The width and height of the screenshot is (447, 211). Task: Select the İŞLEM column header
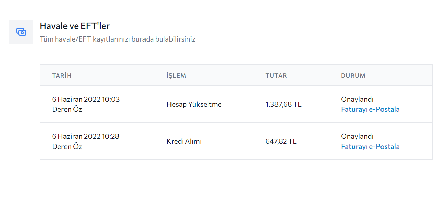tap(176, 76)
